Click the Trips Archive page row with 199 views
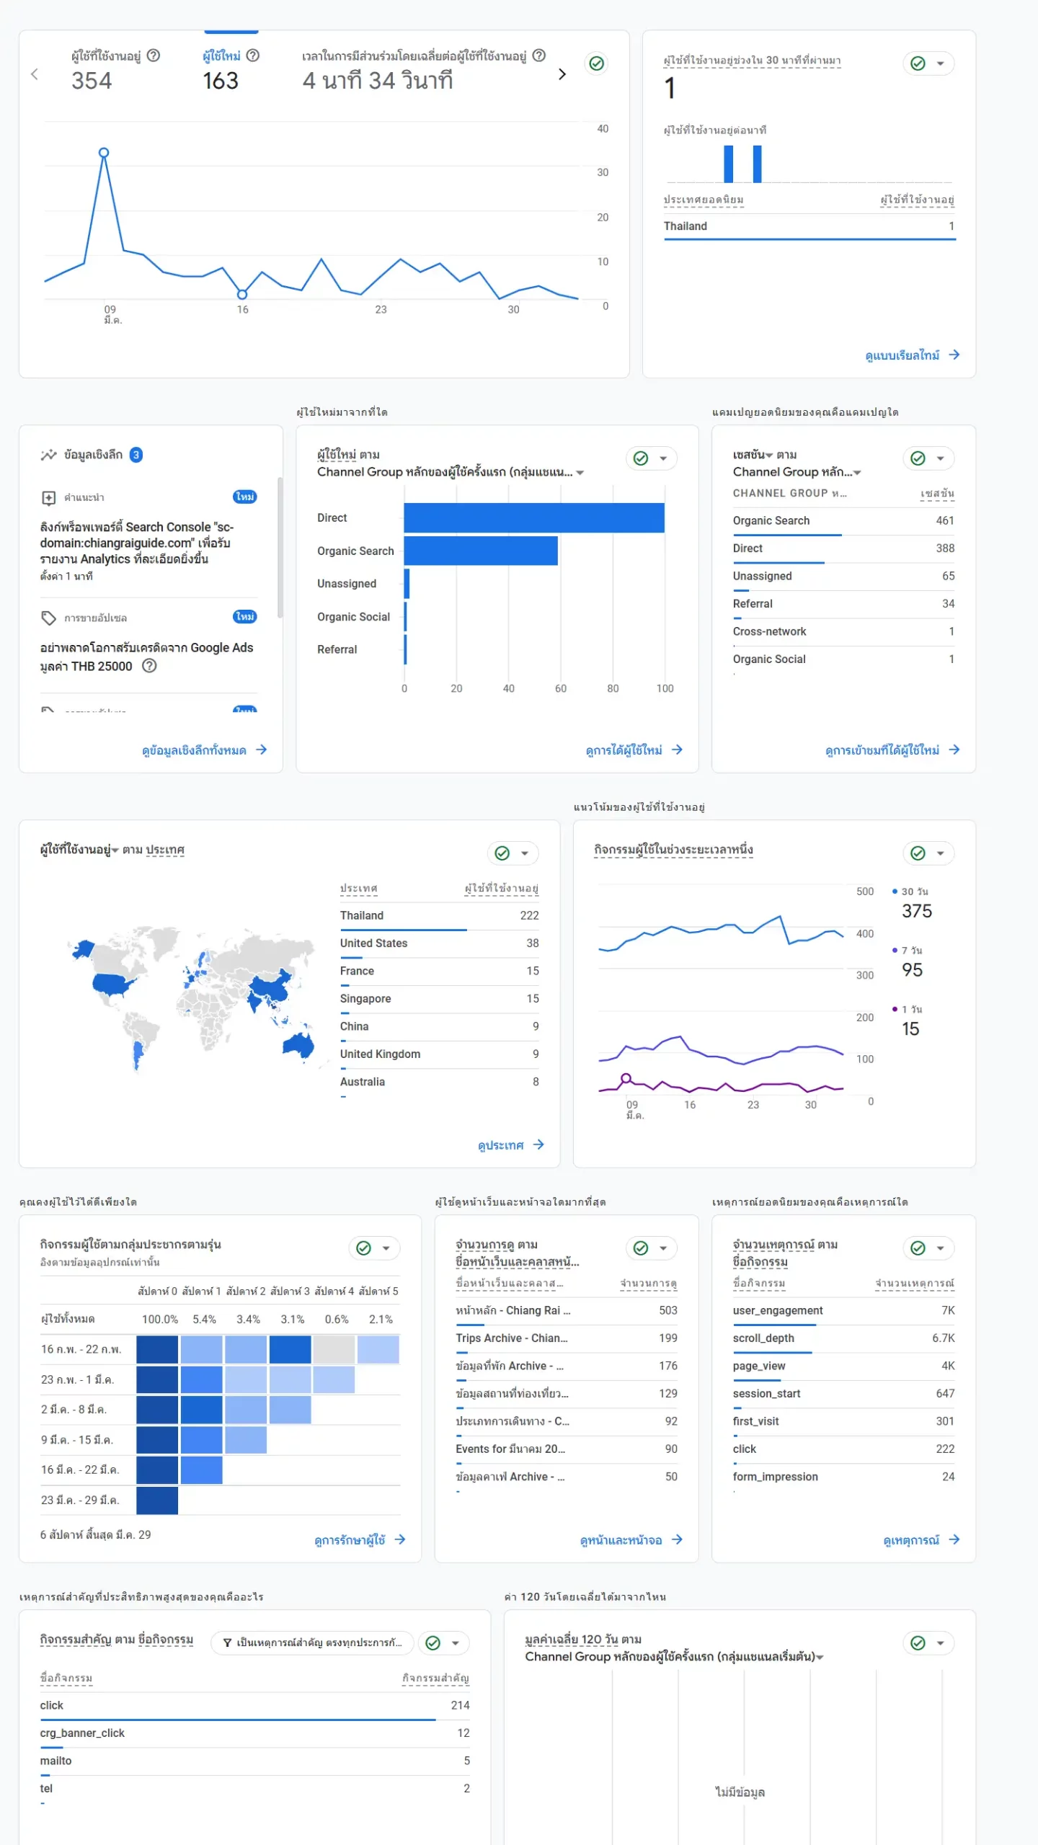 (566, 1338)
